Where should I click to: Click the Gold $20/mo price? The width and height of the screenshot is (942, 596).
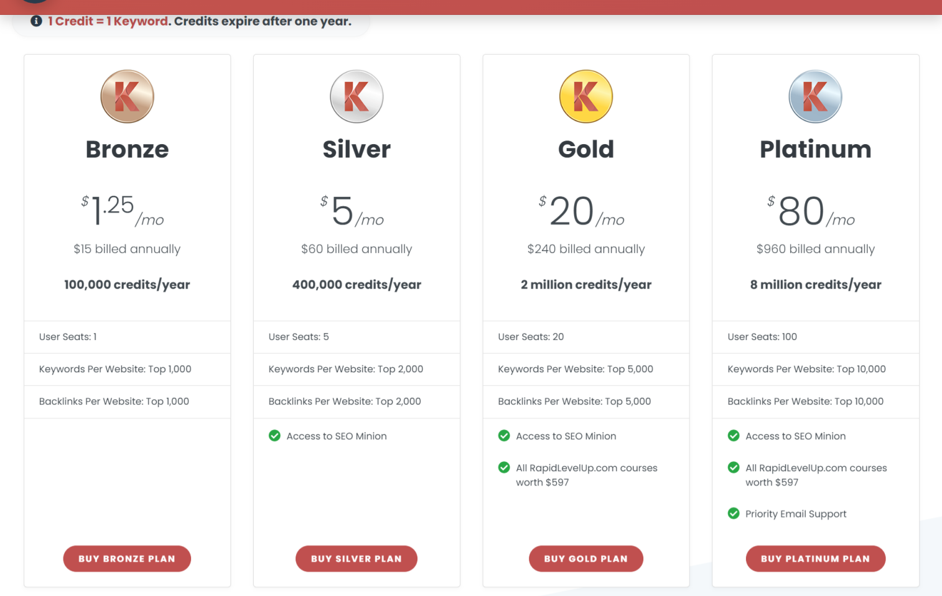pos(582,211)
